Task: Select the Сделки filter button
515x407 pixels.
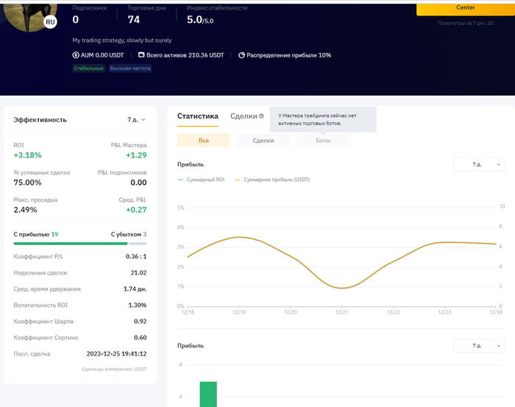Action: (263, 141)
